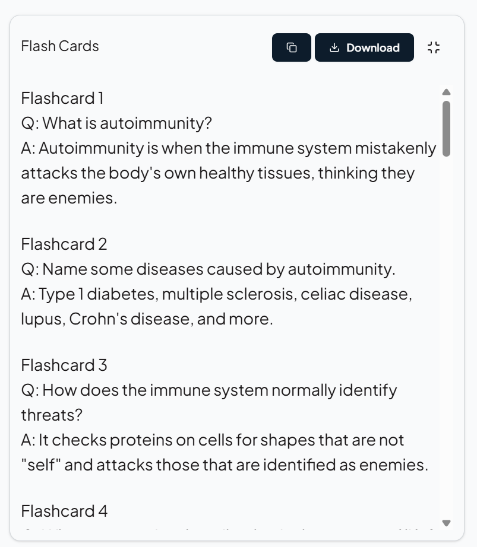Click the question 'What is autoimmunity?'

pos(116,123)
